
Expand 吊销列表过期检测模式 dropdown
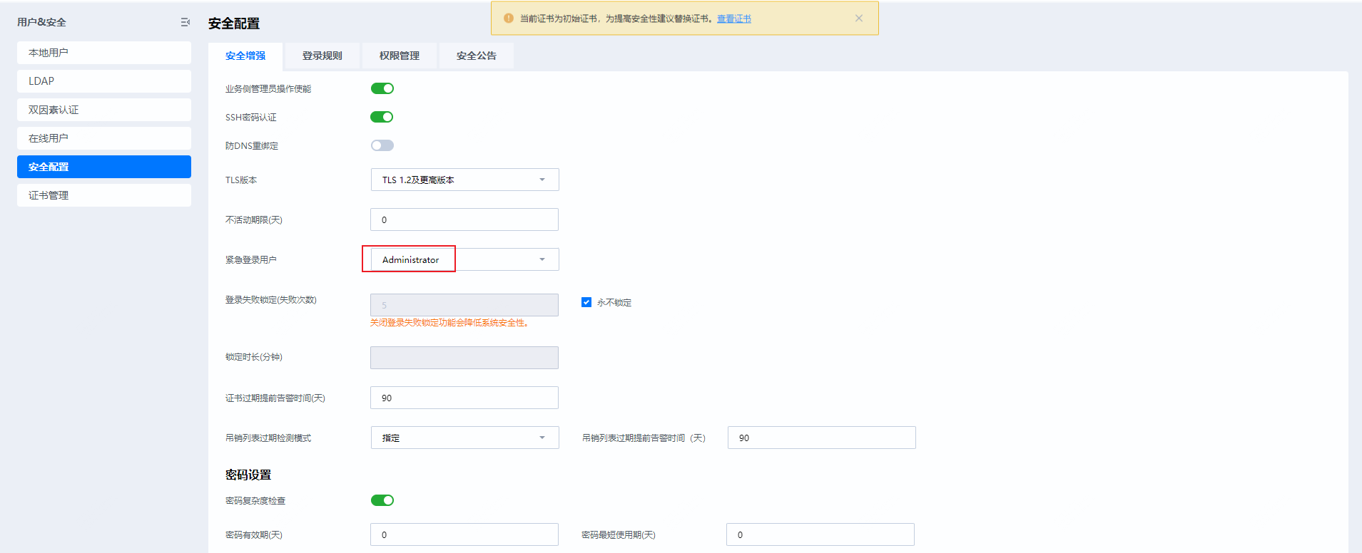click(x=464, y=438)
